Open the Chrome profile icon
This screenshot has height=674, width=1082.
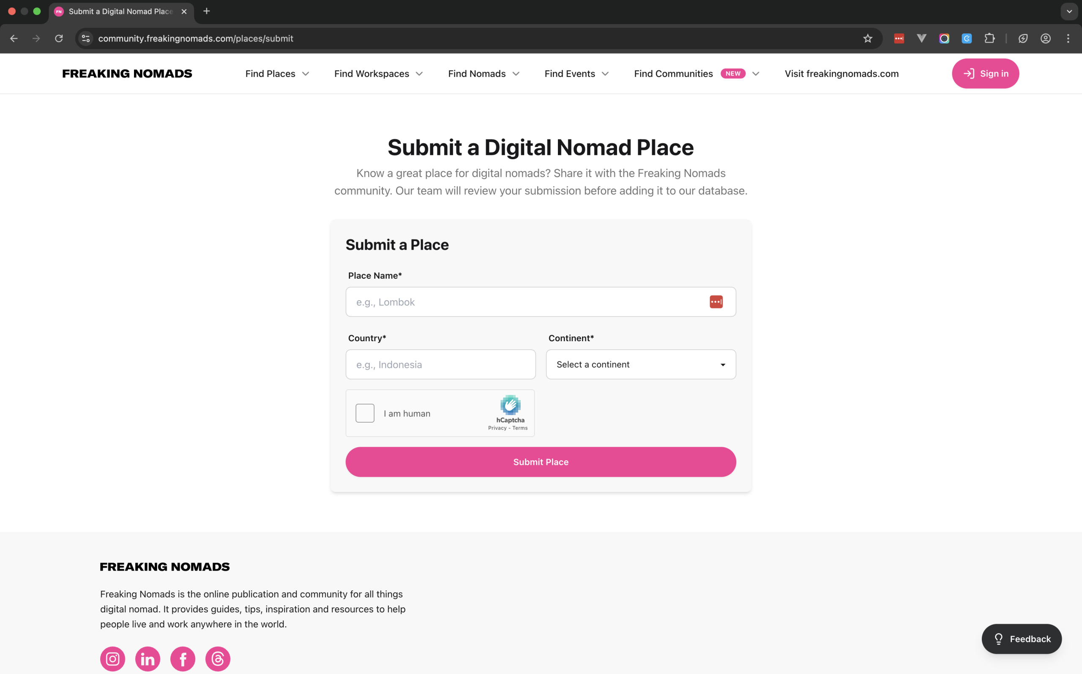pos(1045,38)
